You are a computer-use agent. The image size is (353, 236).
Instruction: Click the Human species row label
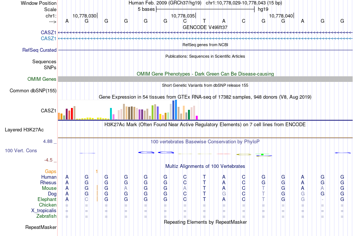49,177
